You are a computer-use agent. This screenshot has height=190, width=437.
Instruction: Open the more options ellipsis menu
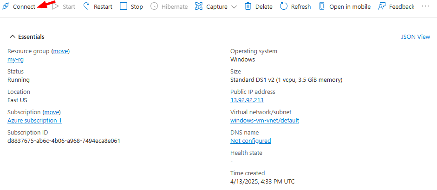point(425,6)
